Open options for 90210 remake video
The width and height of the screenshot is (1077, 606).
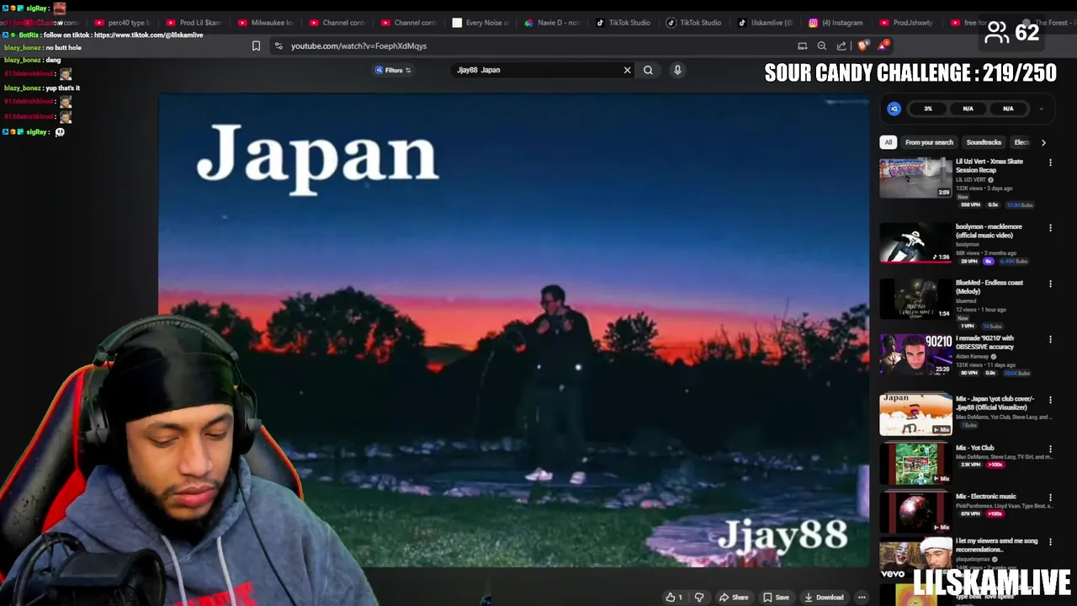1050,339
